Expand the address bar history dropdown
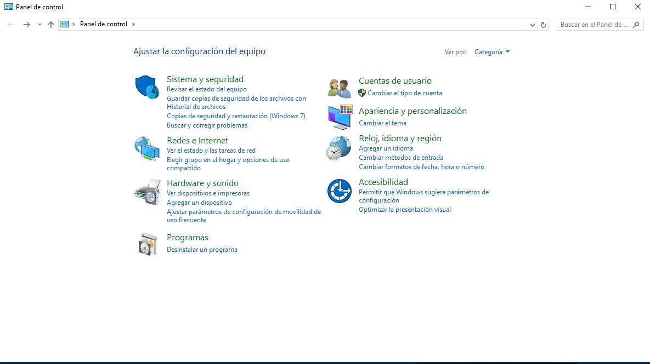The width and height of the screenshot is (650, 364). (x=532, y=25)
